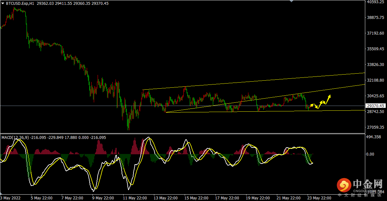Click the 40593.25 price scale label

coord(376,2)
